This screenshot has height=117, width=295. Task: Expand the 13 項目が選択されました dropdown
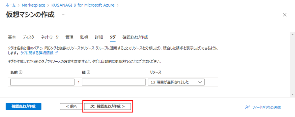pyautogui.click(x=176, y=82)
